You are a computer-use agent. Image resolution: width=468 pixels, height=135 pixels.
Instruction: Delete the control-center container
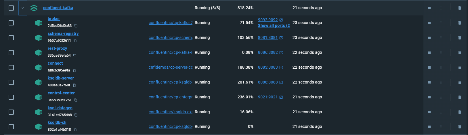459,97
